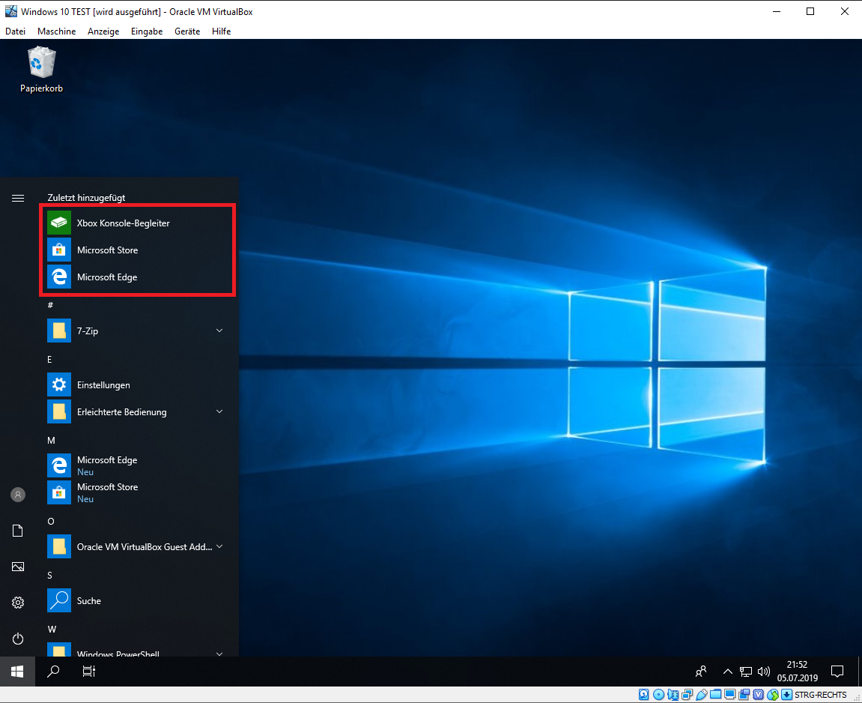
Task: Open taskbar search magnifier
Action: point(53,671)
